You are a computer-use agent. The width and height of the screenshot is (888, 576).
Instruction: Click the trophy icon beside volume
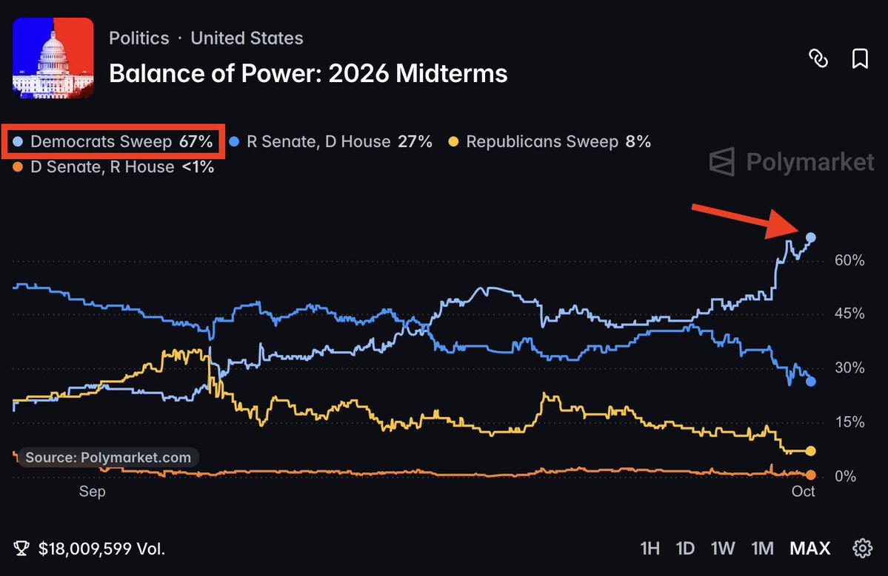(x=21, y=549)
